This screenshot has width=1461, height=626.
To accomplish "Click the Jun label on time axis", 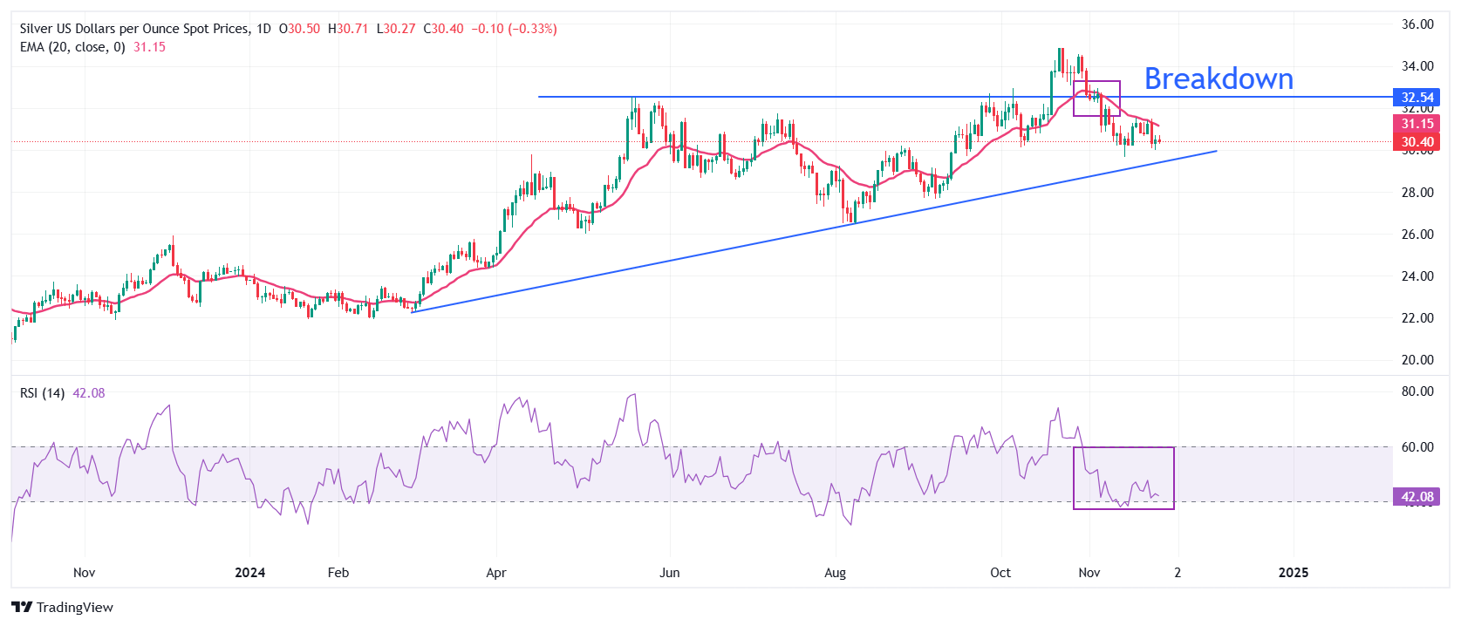I will click(669, 573).
